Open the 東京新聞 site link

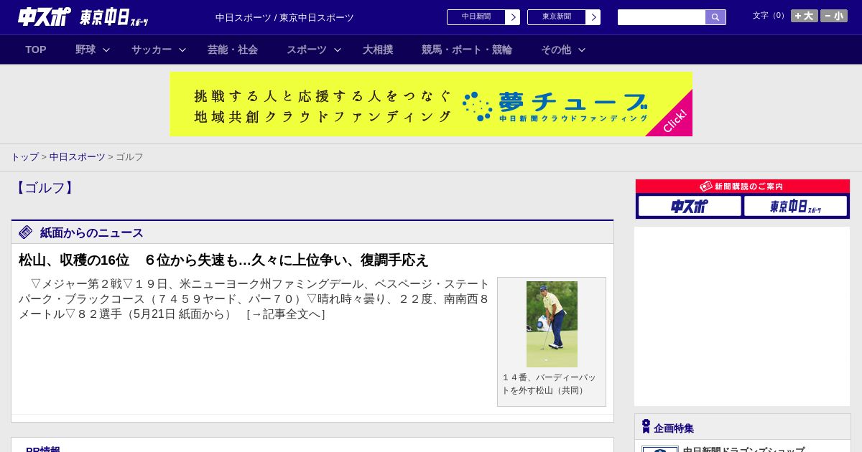pyautogui.click(x=557, y=17)
